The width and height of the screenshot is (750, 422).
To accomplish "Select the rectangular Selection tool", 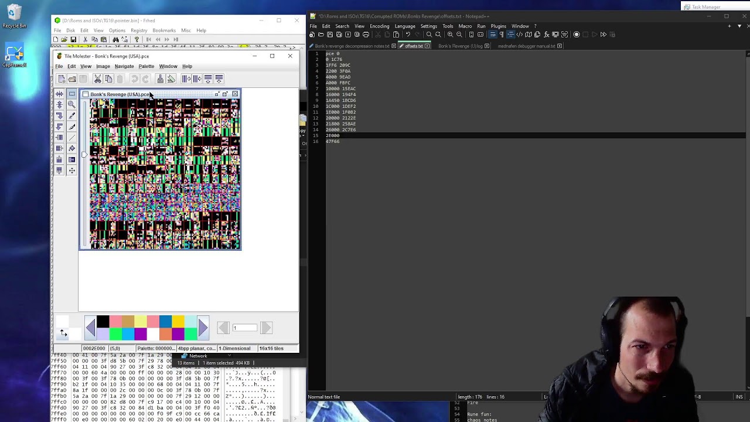I will 71,94.
